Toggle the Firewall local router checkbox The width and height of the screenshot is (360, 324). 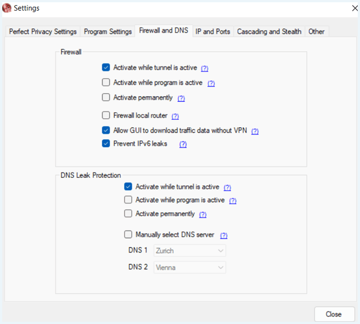pos(106,115)
